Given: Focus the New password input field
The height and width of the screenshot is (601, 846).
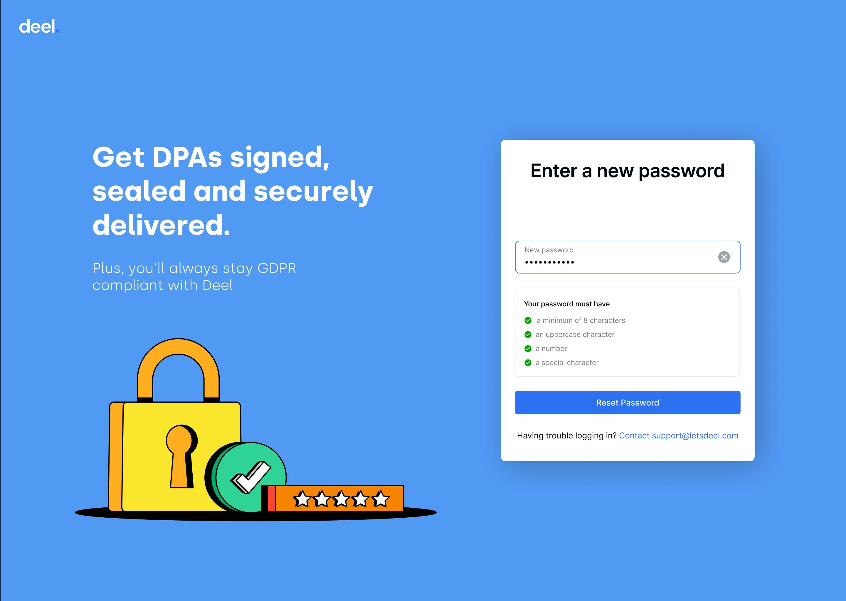Looking at the screenshot, I should (628, 257).
